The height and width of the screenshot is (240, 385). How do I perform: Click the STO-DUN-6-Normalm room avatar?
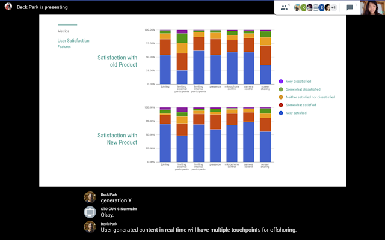point(90,212)
